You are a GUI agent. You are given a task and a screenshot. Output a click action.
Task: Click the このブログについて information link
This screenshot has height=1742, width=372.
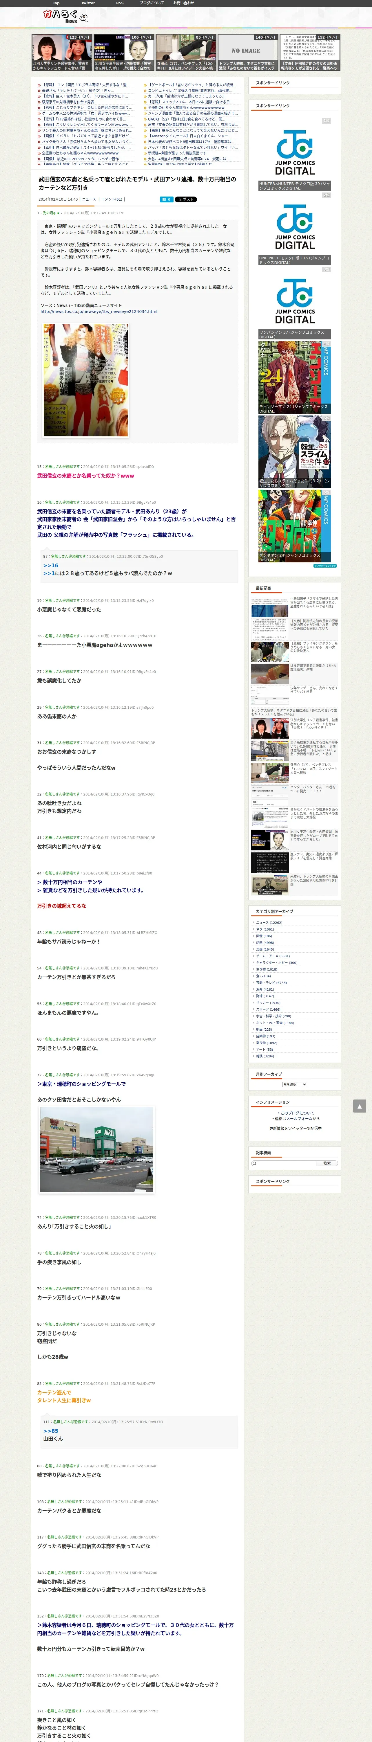[x=297, y=1113]
